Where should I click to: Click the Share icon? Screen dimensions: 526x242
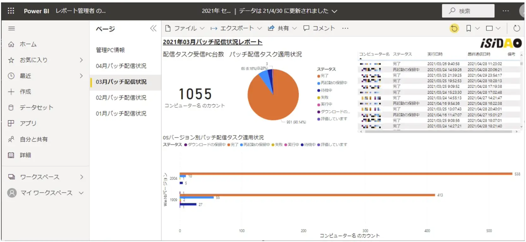point(271,28)
